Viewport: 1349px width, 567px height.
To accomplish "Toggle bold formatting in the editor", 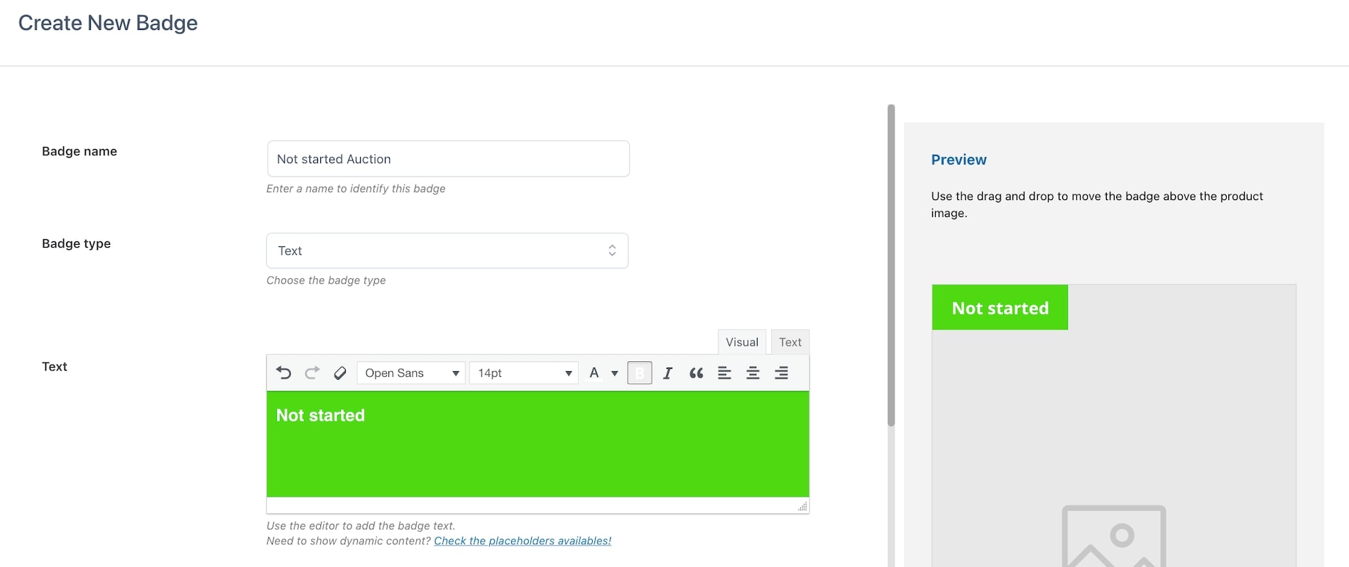I will pos(640,373).
